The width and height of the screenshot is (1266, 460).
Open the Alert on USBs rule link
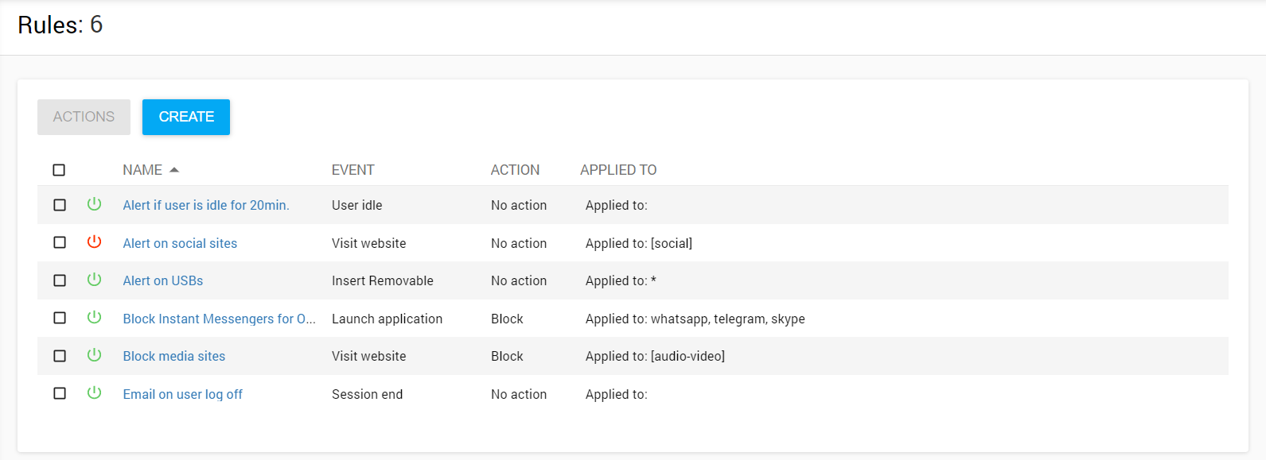tap(163, 280)
